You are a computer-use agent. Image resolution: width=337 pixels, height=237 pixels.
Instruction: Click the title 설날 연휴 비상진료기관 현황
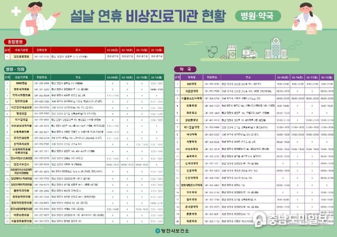click(x=148, y=16)
